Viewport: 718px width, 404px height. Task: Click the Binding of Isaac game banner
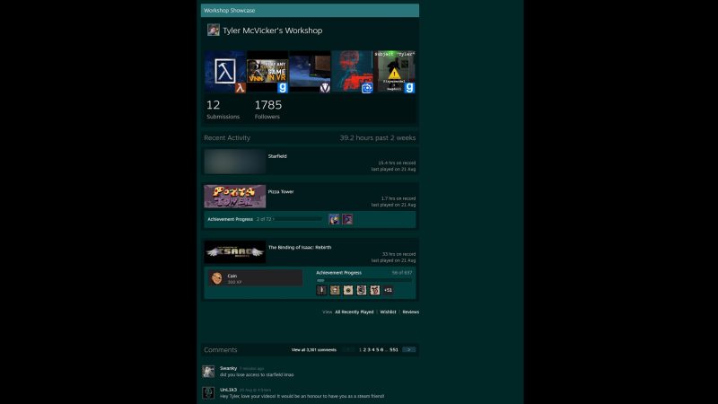click(x=235, y=252)
